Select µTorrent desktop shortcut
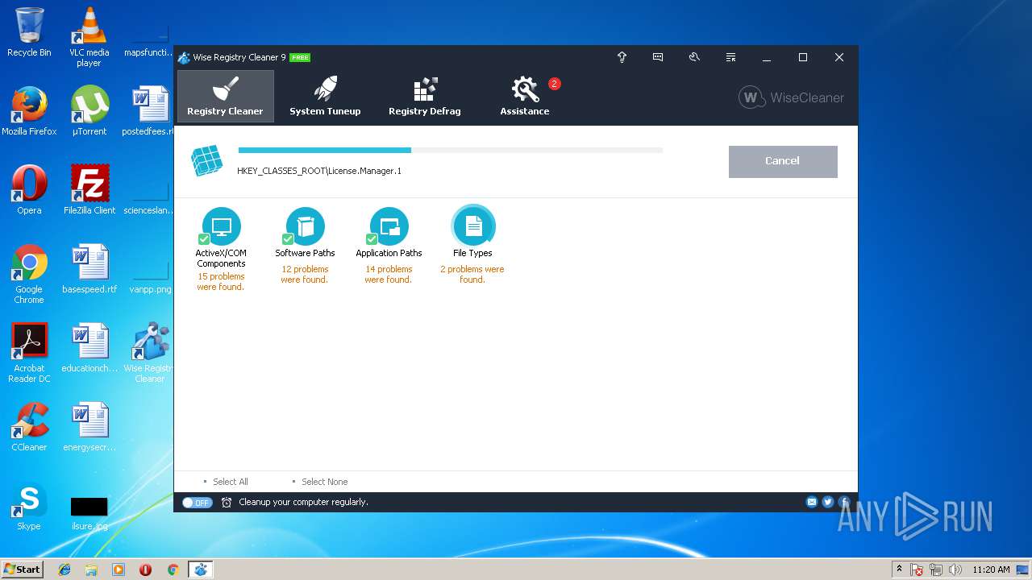 click(89, 111)
